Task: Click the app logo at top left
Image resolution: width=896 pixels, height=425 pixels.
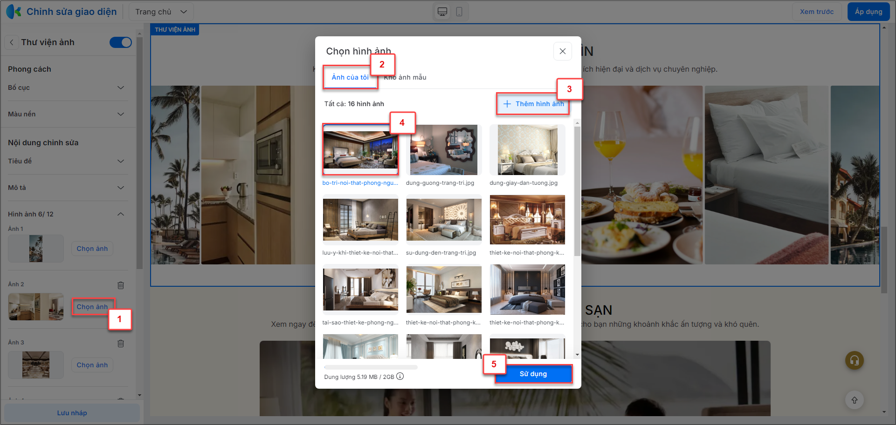Action: (x=14, y=12)
